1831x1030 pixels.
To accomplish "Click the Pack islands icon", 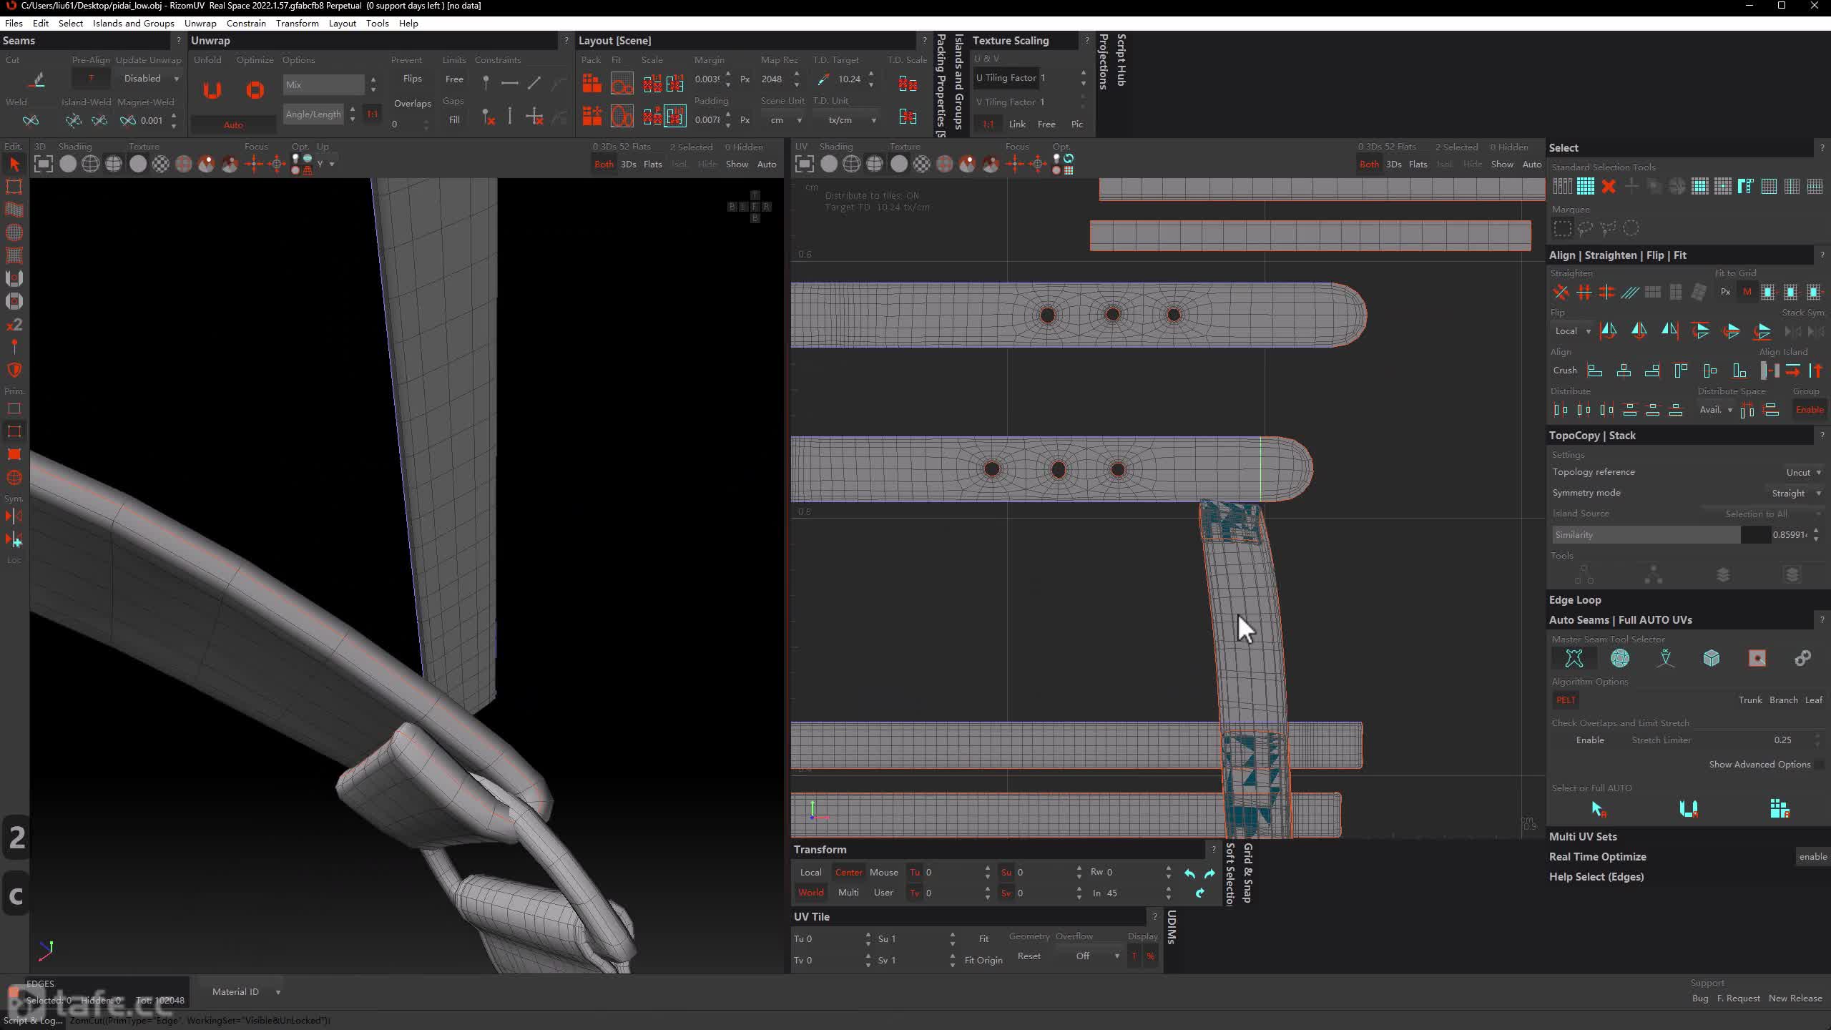I will (591, 84).
